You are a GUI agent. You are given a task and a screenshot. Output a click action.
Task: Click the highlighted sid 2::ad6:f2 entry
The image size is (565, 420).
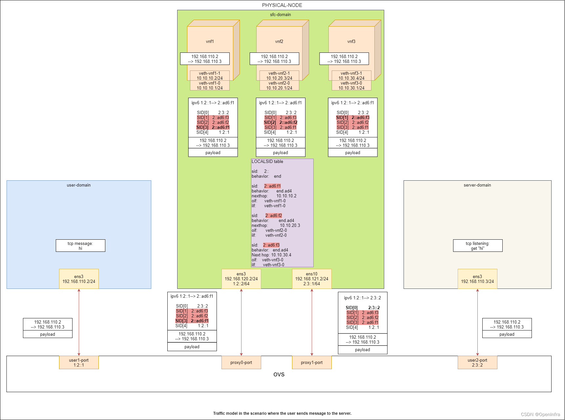(274, 216)
